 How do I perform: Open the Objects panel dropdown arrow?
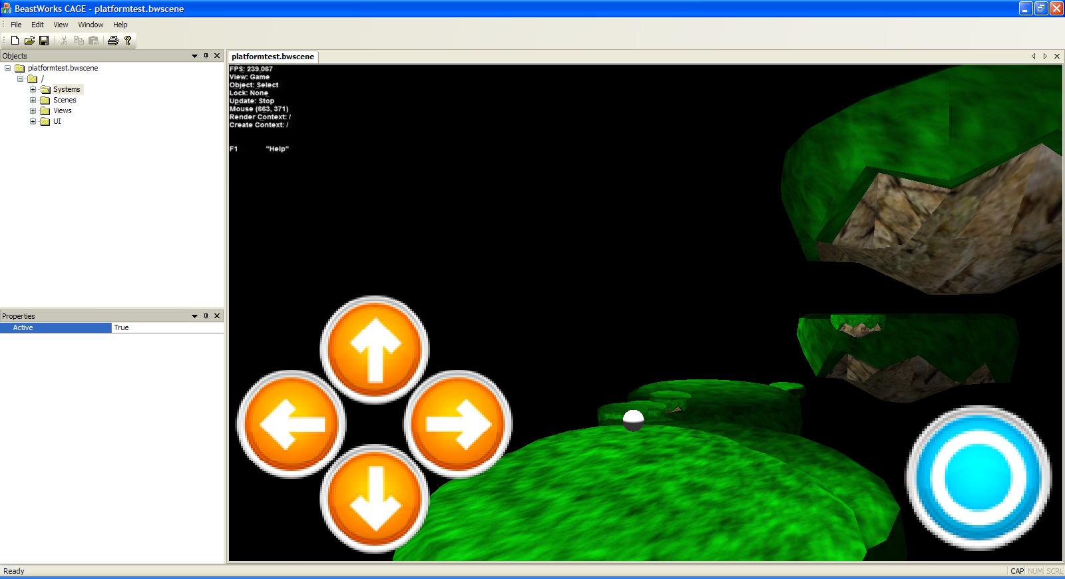click(194, 56)
